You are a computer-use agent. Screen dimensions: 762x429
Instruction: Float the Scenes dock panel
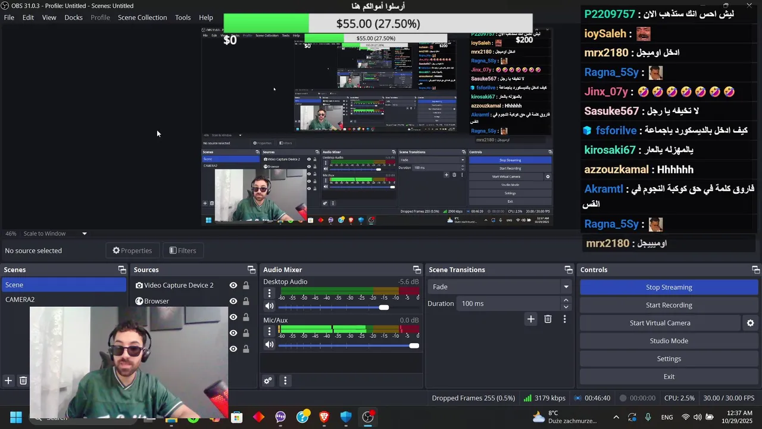pos(122,270)
